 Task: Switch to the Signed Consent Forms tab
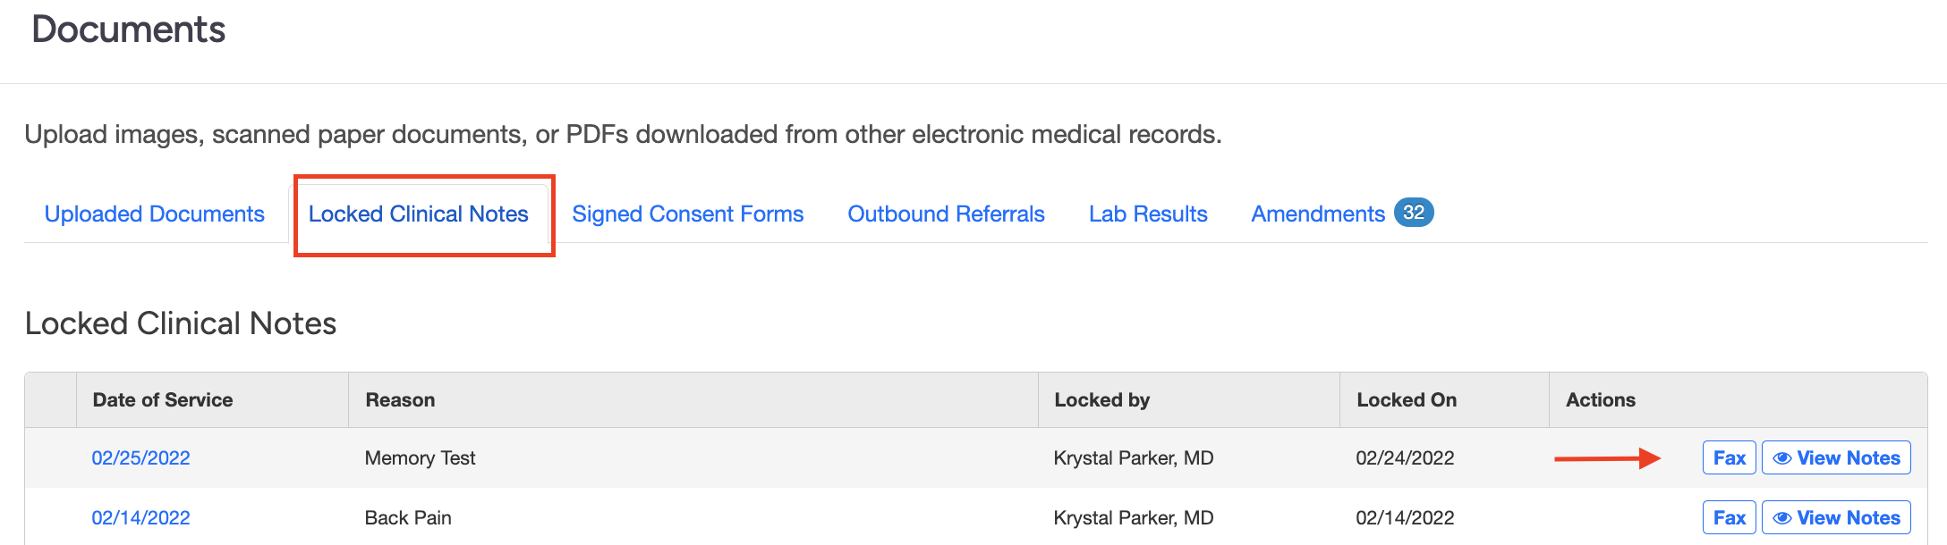(x=687, y=214)
